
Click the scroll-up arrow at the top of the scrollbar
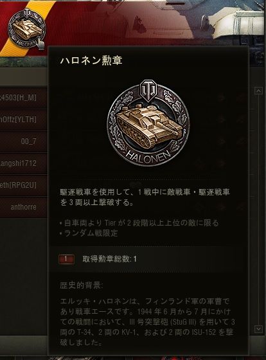(258, 91)
